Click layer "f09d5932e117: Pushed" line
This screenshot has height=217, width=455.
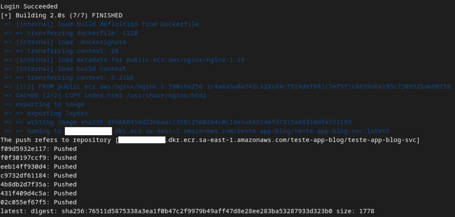pos(38,149)
